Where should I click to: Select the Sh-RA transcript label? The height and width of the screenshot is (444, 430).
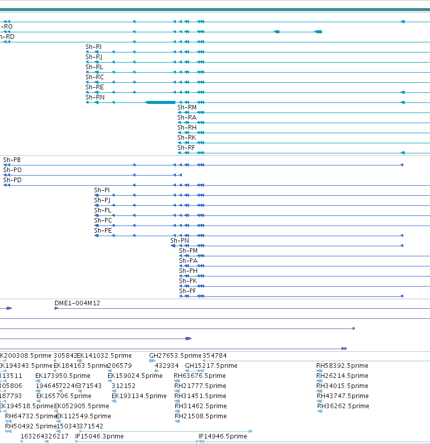coord(187,118)
